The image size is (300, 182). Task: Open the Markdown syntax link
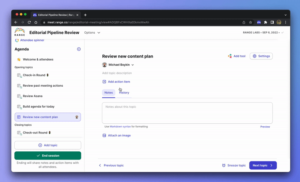[120, 127]
